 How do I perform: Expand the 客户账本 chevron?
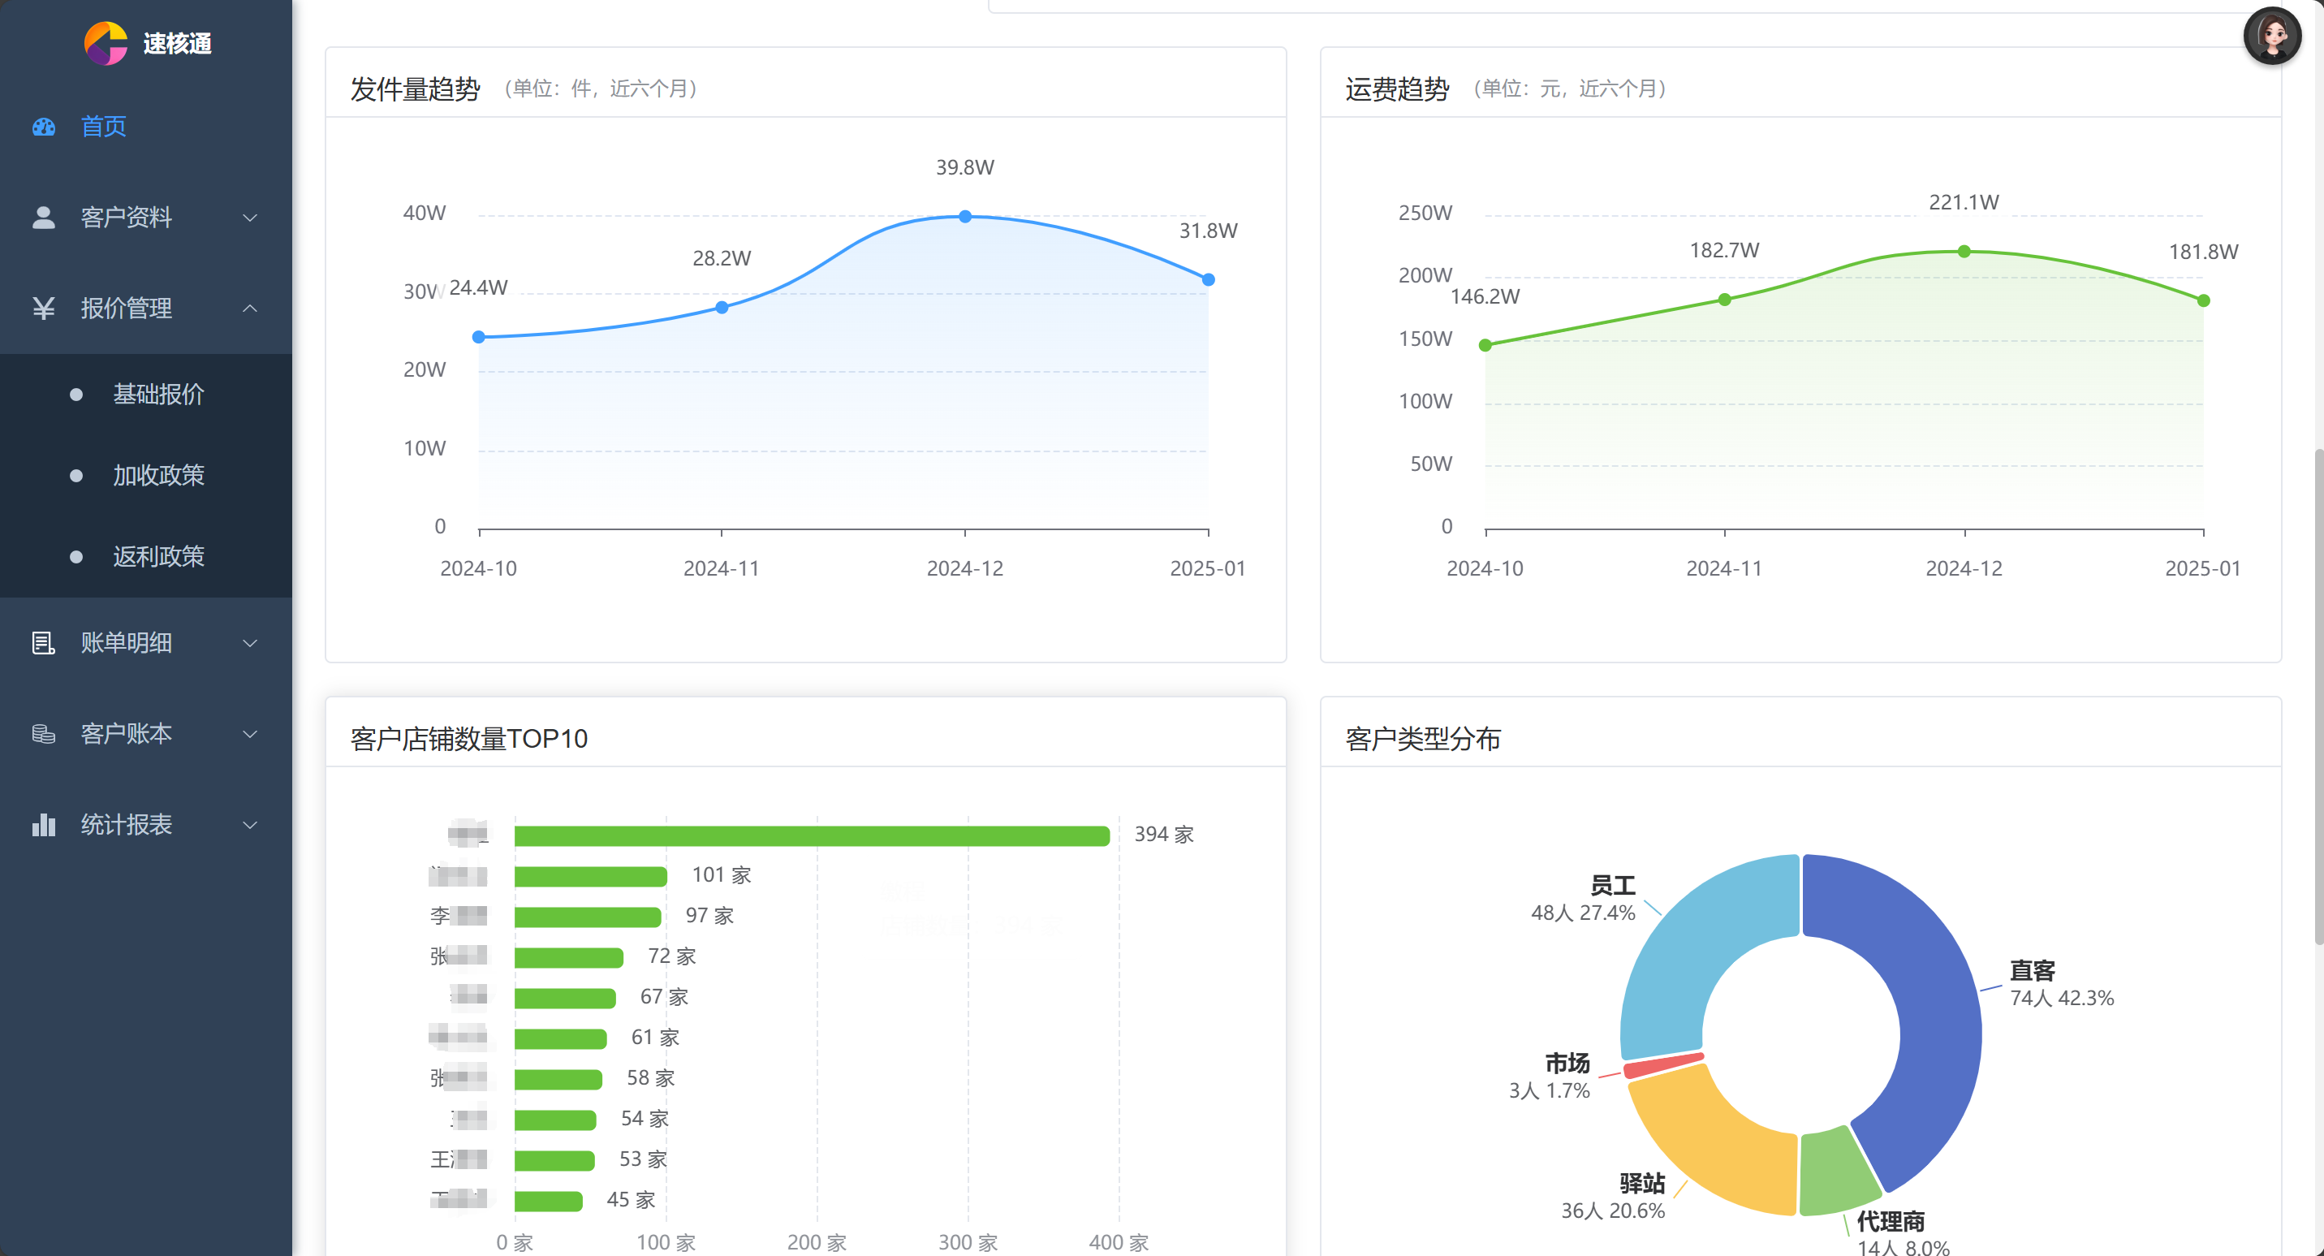click(250, 734)
